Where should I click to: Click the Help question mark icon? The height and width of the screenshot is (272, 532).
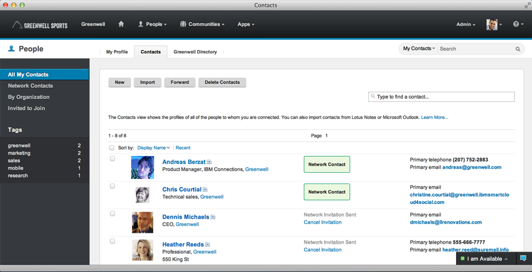pos(516,24)
